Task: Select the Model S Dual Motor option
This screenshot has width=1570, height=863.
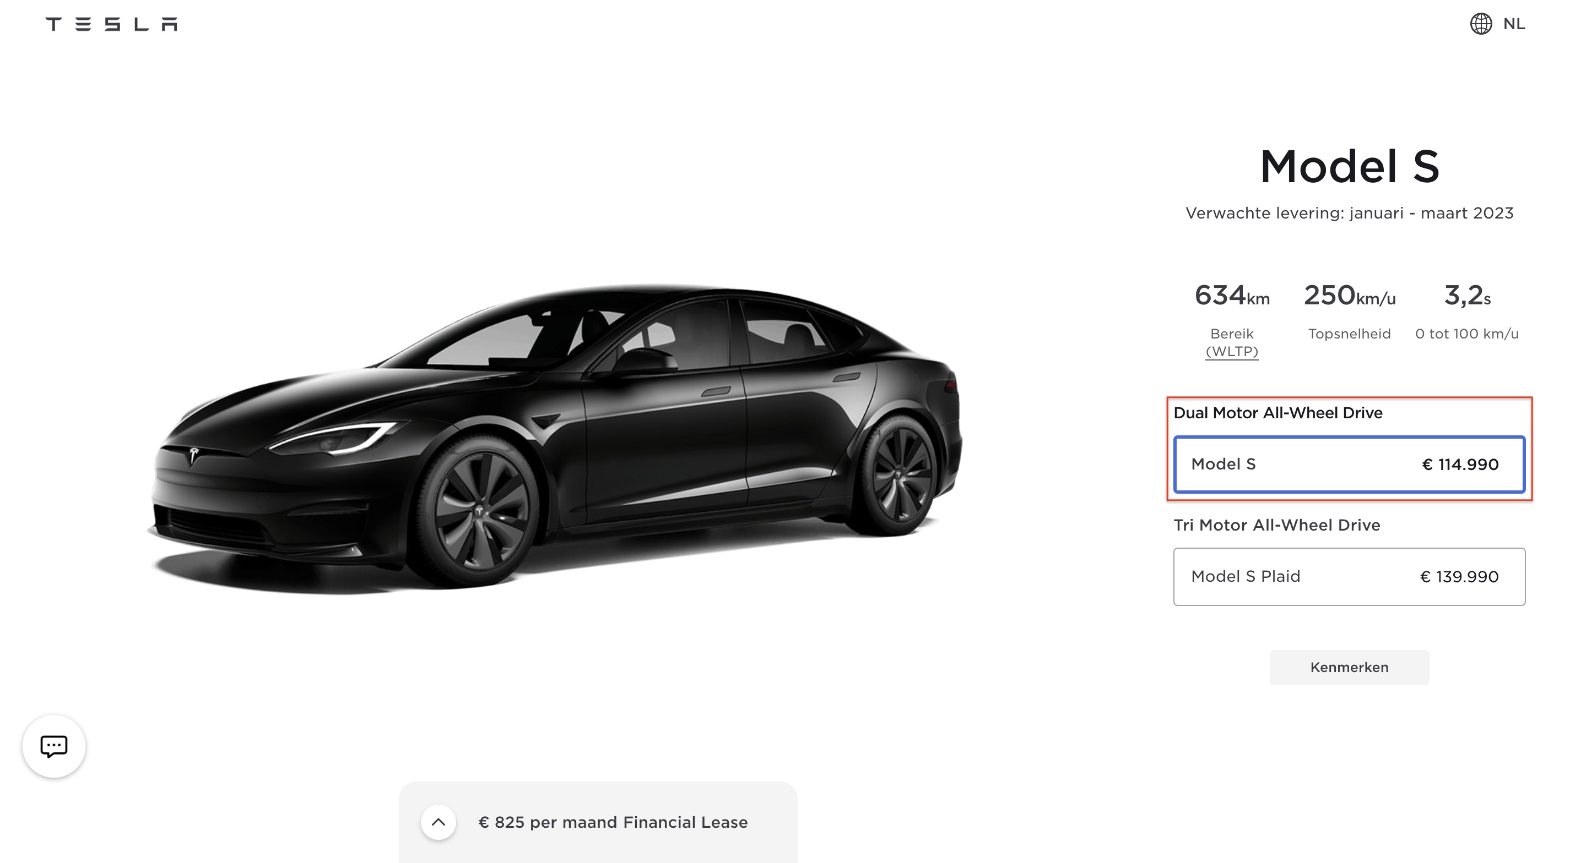Action: click(x=1349, y=464)
